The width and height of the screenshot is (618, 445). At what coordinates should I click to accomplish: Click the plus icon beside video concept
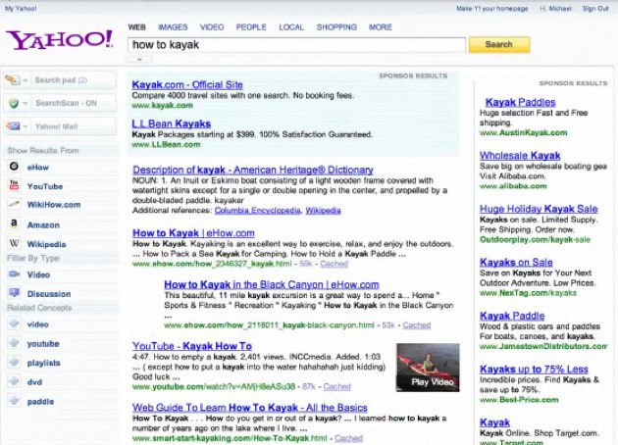pos(14,324)
